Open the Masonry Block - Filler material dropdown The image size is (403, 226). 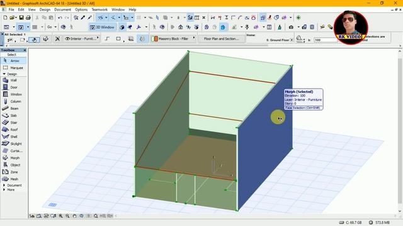tap(173, 39)
